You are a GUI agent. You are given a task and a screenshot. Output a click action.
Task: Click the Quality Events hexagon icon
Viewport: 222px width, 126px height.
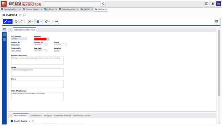click(12, 121)
